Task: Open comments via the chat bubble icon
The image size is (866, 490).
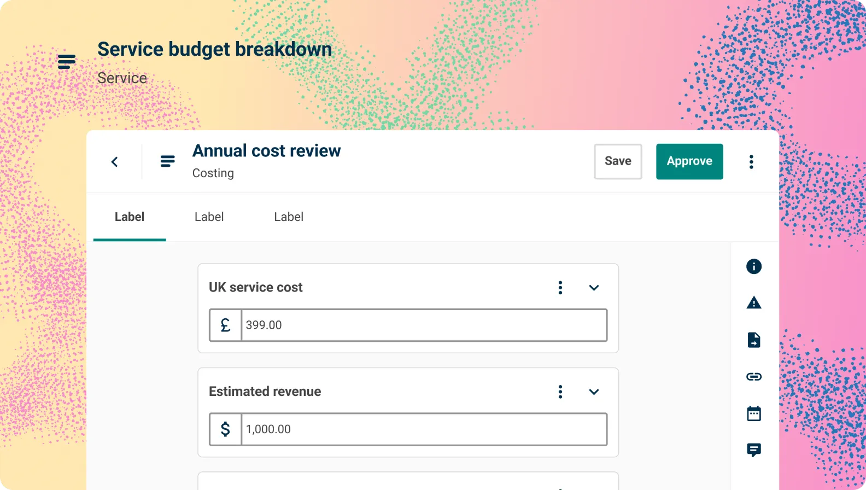Action: [754, 450]
